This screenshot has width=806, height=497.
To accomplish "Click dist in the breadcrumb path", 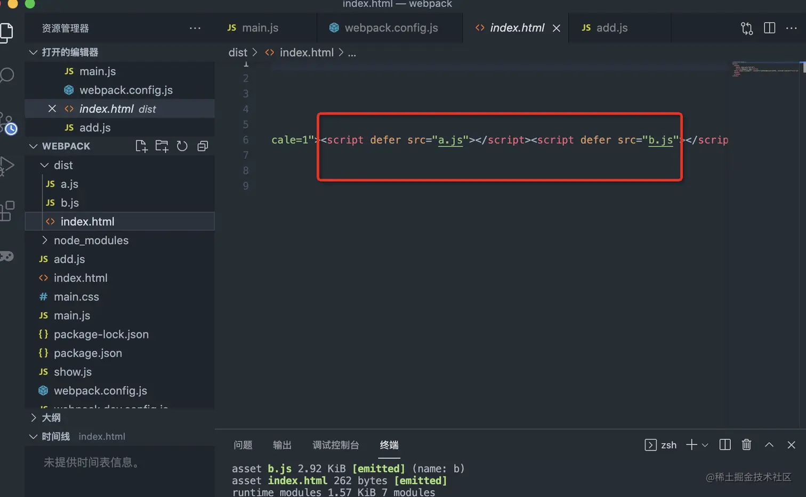I will [238, 53].
